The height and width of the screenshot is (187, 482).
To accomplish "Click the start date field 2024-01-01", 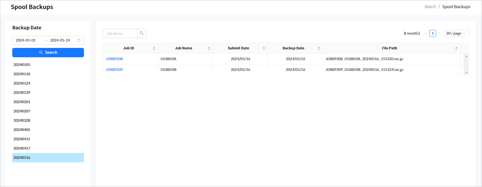I will click(26, 40).
